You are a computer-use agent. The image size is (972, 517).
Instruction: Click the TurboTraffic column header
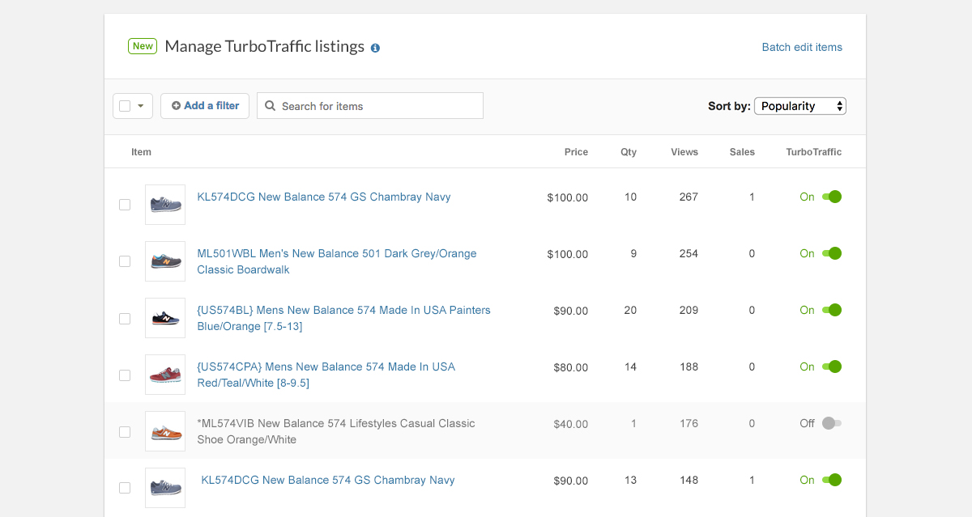tap(814, 152)
